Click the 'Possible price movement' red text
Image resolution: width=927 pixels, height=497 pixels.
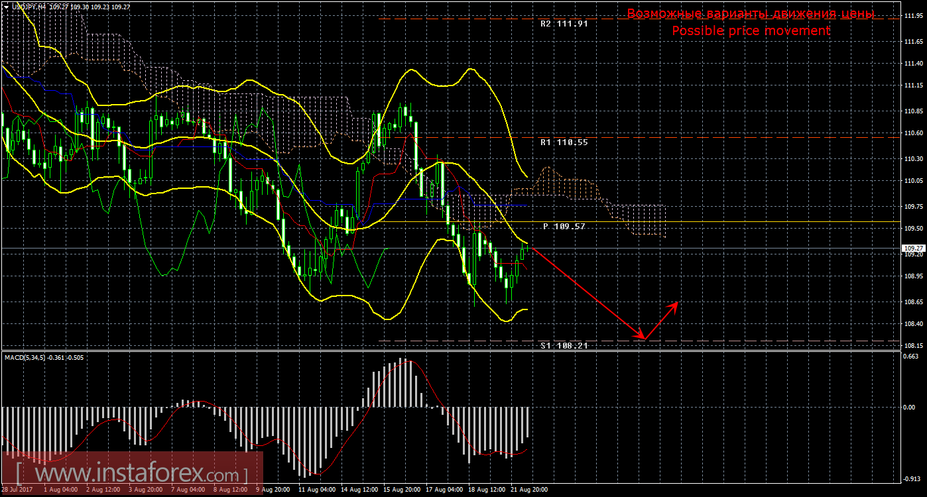[x=751, y=30]
